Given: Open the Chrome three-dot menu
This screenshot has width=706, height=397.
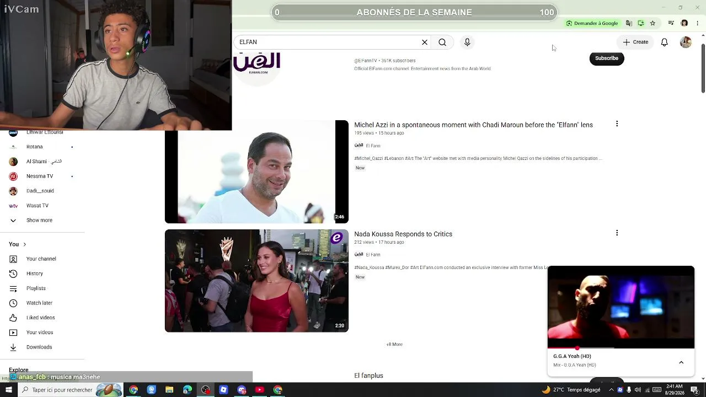Looking at the screenshot, I should [697, 23].
